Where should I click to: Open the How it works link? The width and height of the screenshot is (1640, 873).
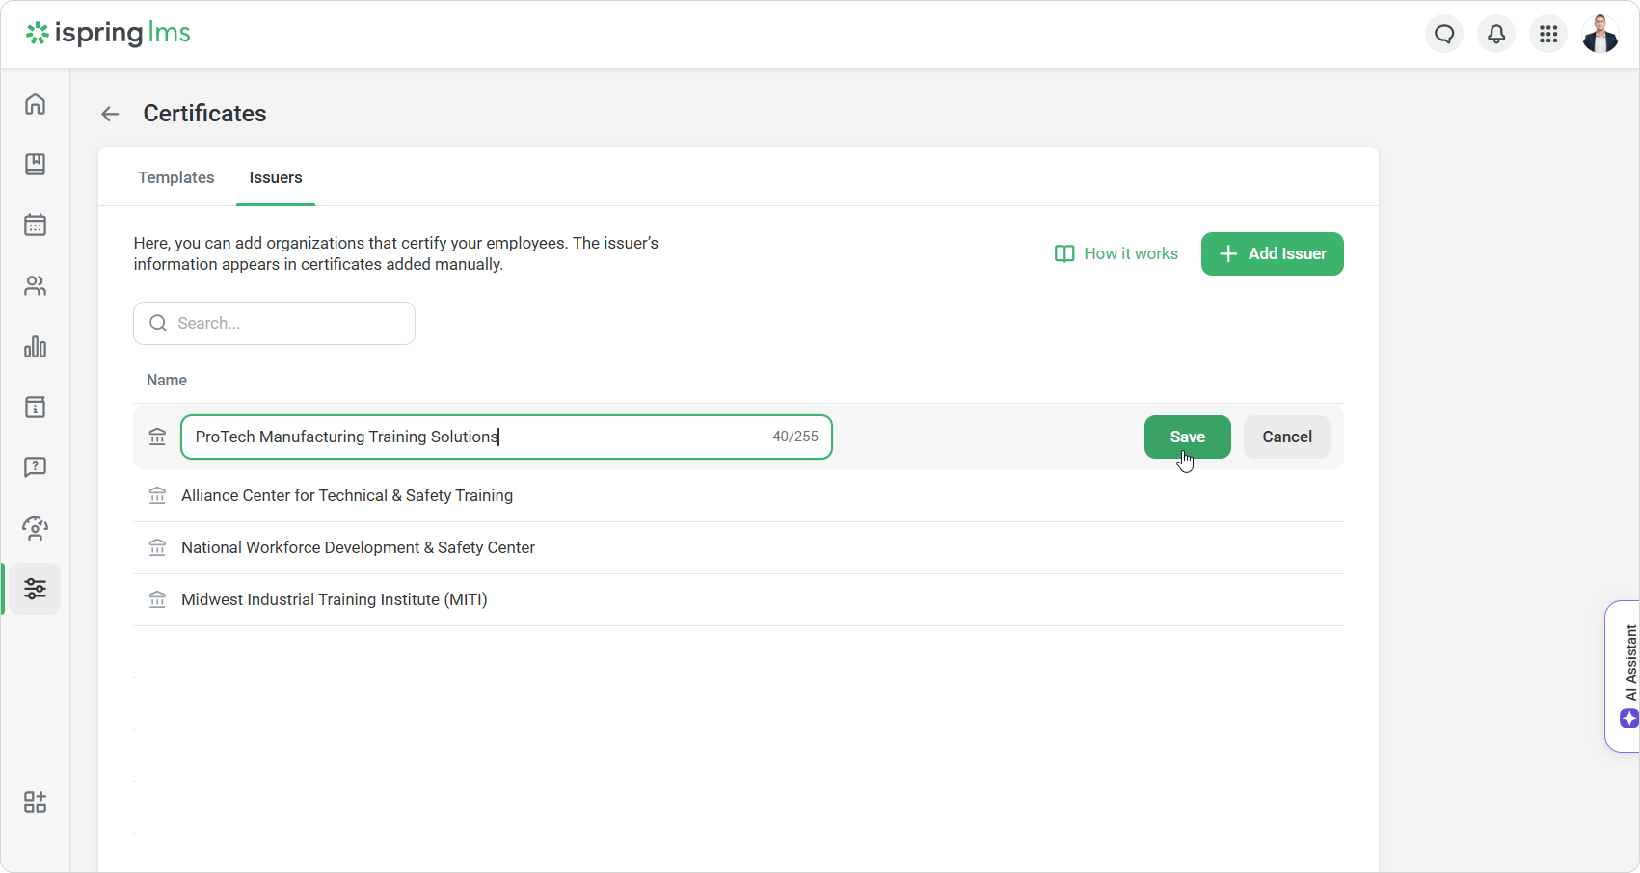(1116, 254)
